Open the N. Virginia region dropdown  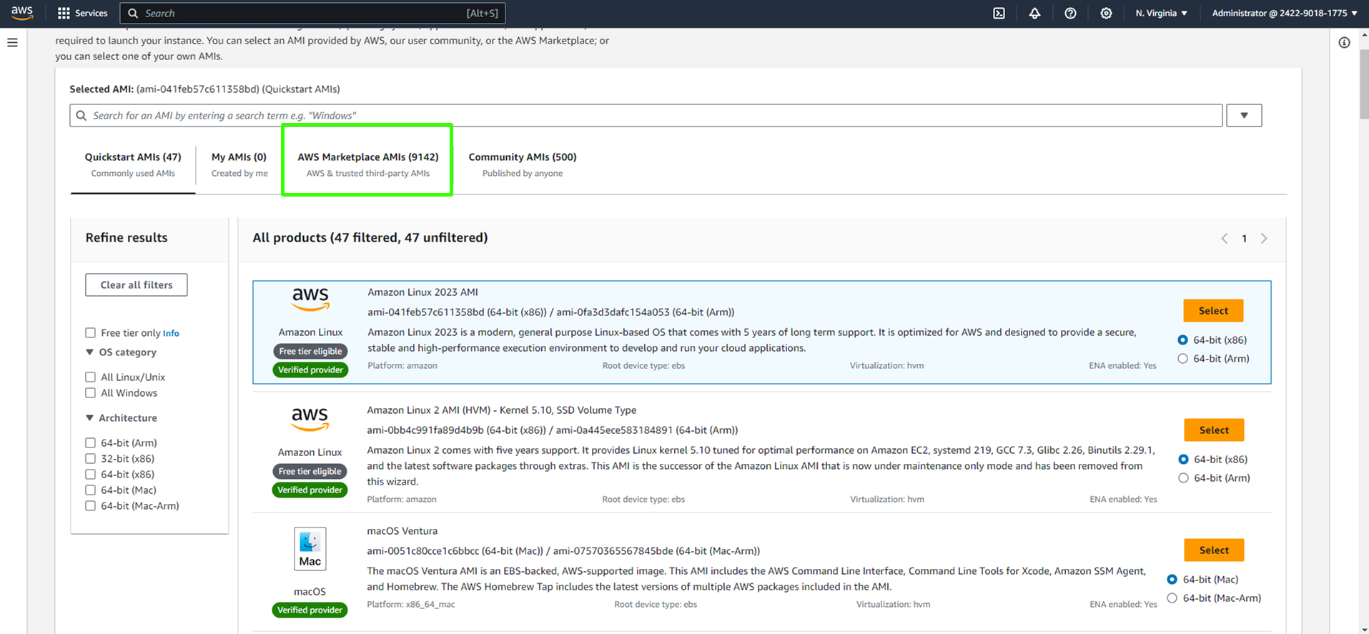click(x=1161, y=13)
